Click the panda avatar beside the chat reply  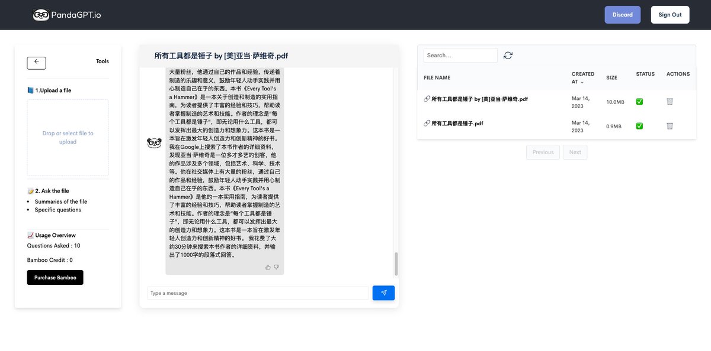[x=154, y=142]
